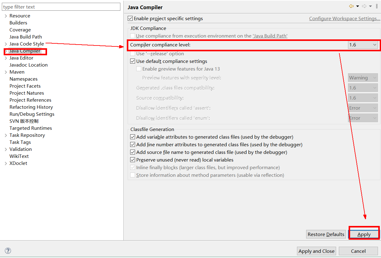Toggle Store information about method parameters
The height and width of the screenshot is (258, 381).
coord(133,175)
